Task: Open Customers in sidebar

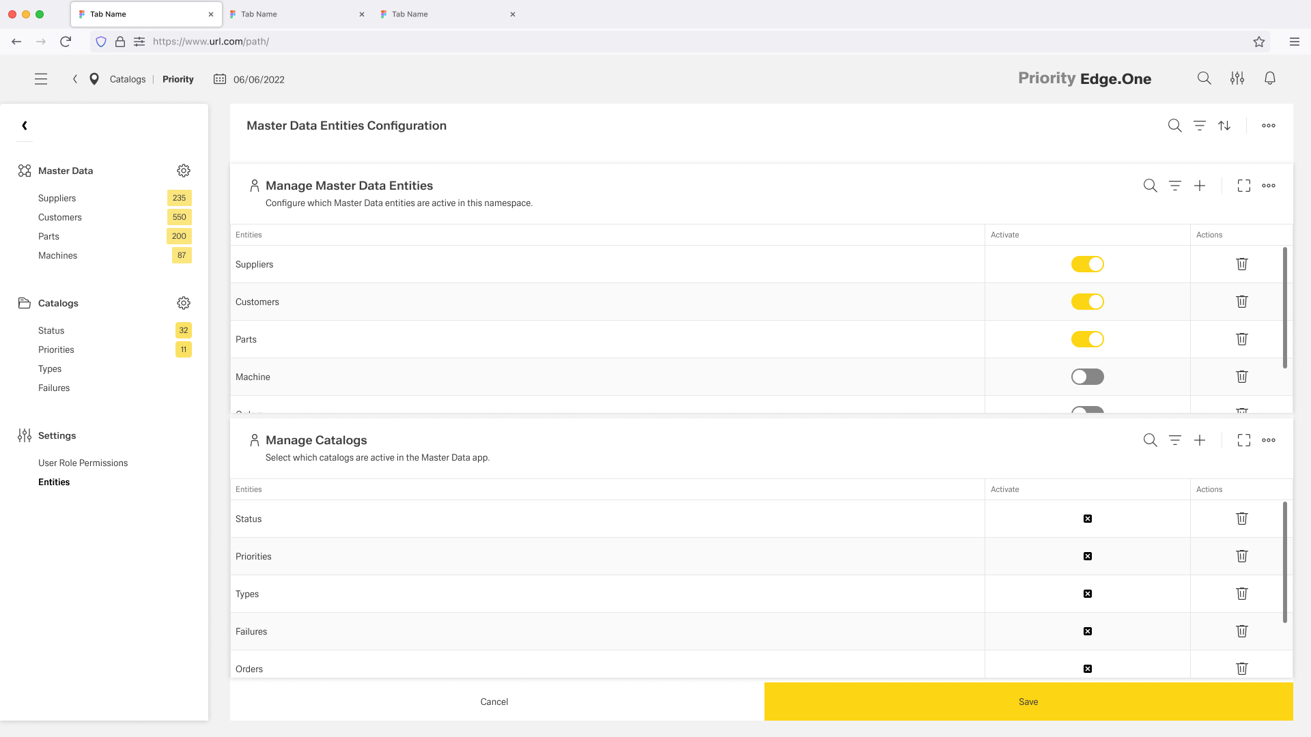Action: coord(60,217)
